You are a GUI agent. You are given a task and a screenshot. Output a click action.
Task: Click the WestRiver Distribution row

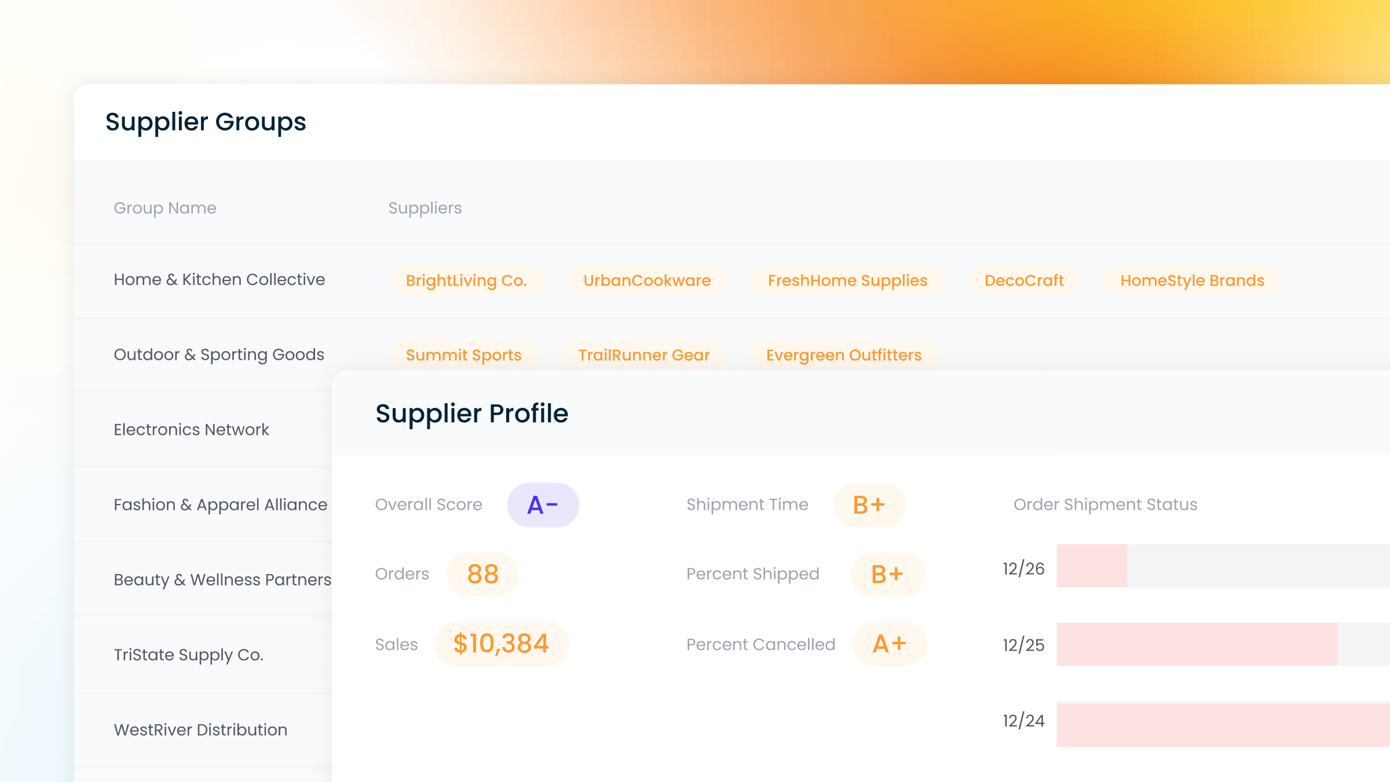(200, 730)
